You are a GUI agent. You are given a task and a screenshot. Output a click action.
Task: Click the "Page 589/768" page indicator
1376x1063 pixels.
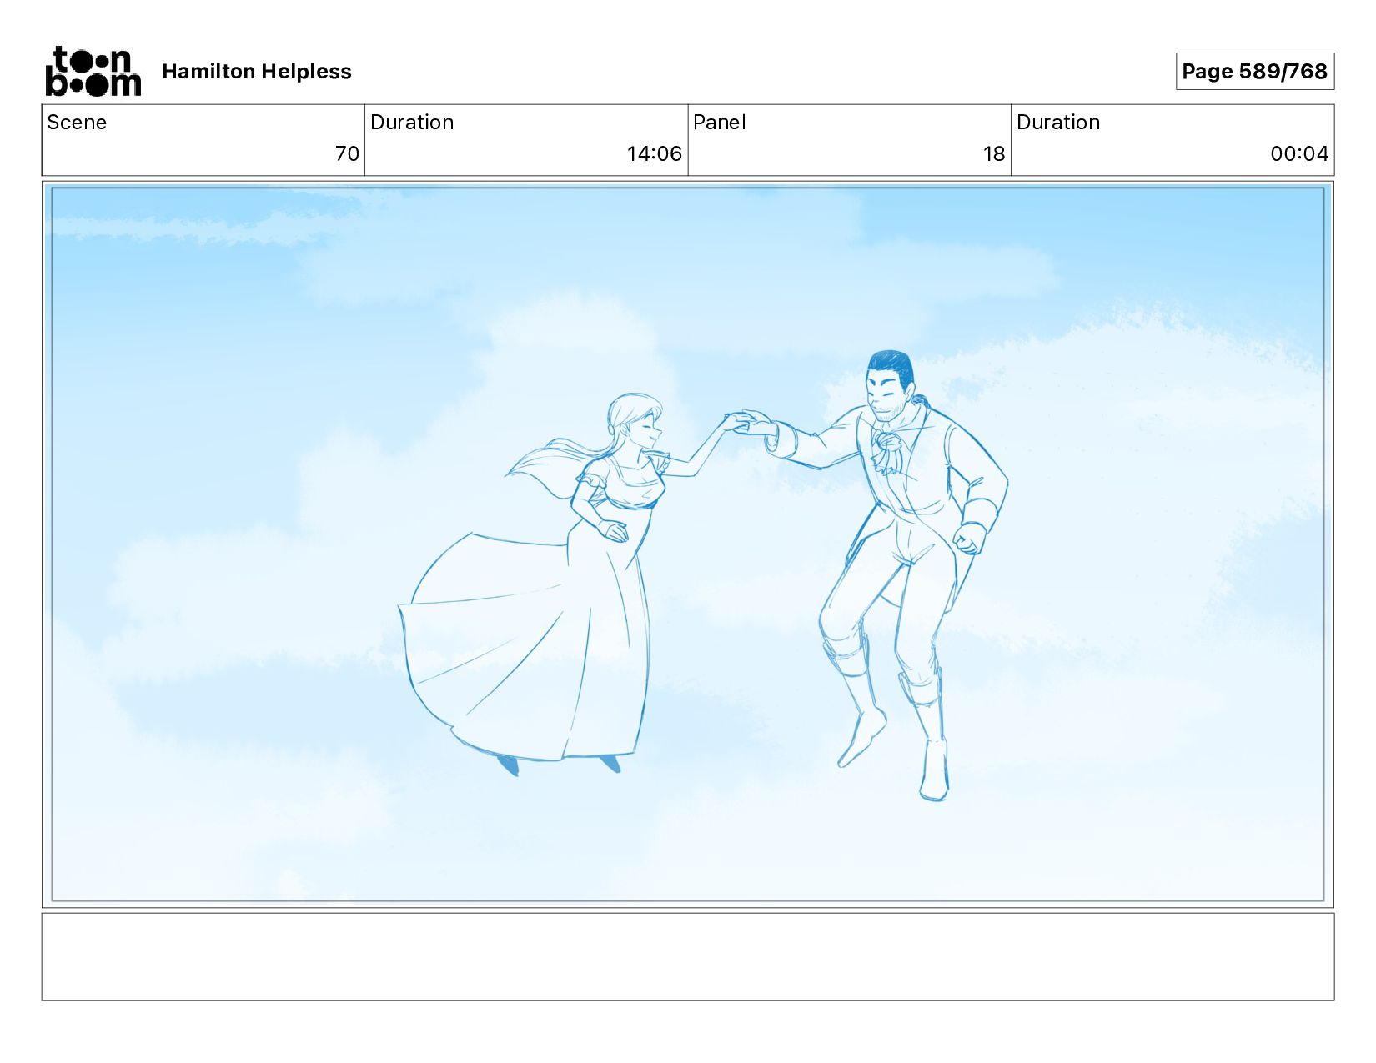(x=1254, y=72)
